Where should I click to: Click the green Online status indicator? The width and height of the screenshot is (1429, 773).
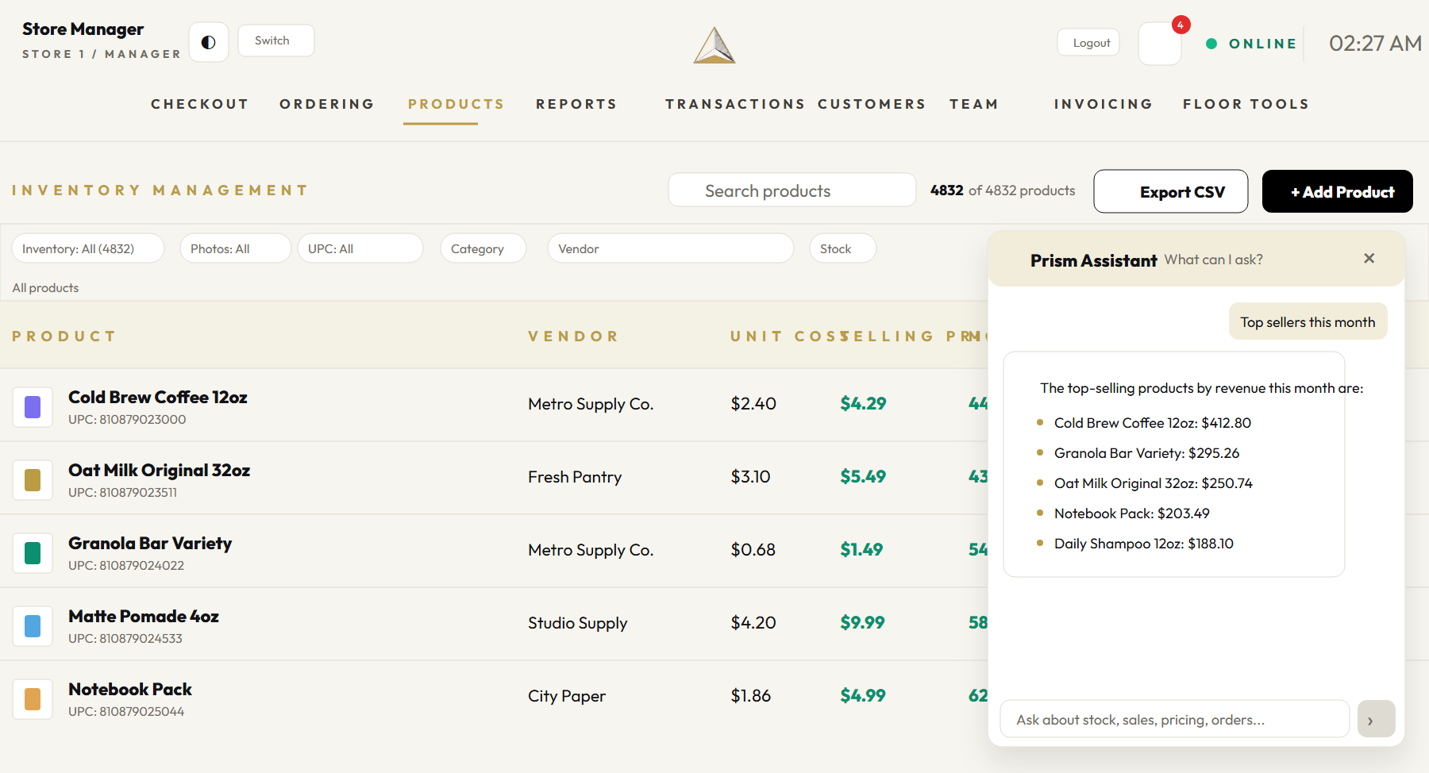tap(1251, 44)
